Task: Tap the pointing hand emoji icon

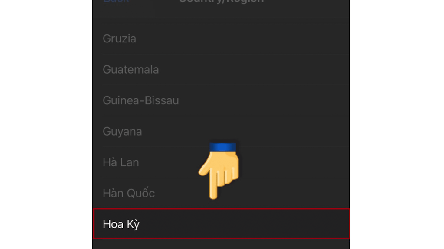Action: coord(219,171)
